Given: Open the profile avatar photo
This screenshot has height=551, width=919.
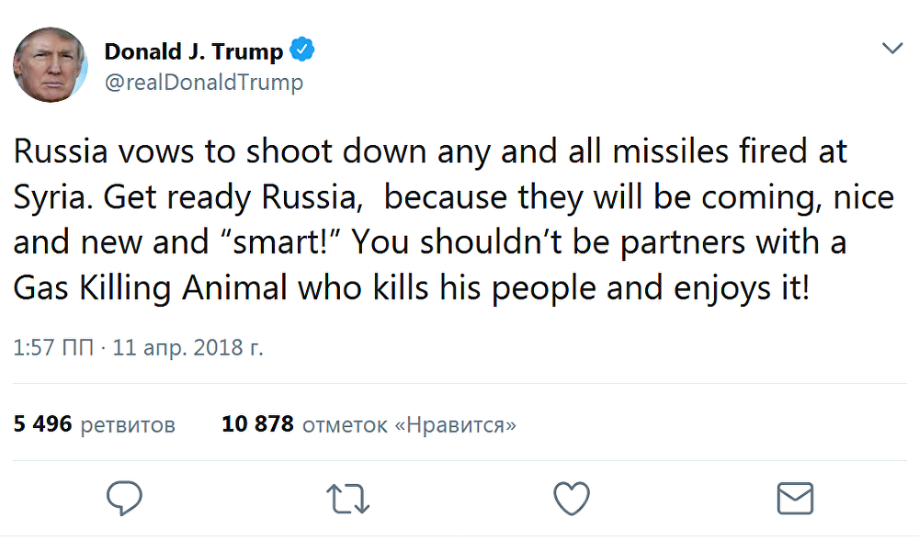Looking at the screenshot, I should pos(51,65).
